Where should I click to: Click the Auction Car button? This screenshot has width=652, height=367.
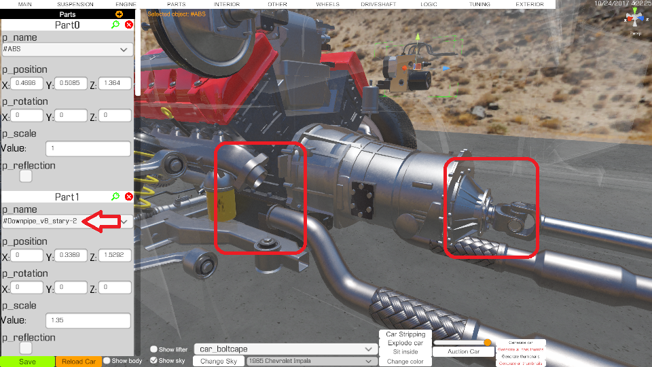464,351
